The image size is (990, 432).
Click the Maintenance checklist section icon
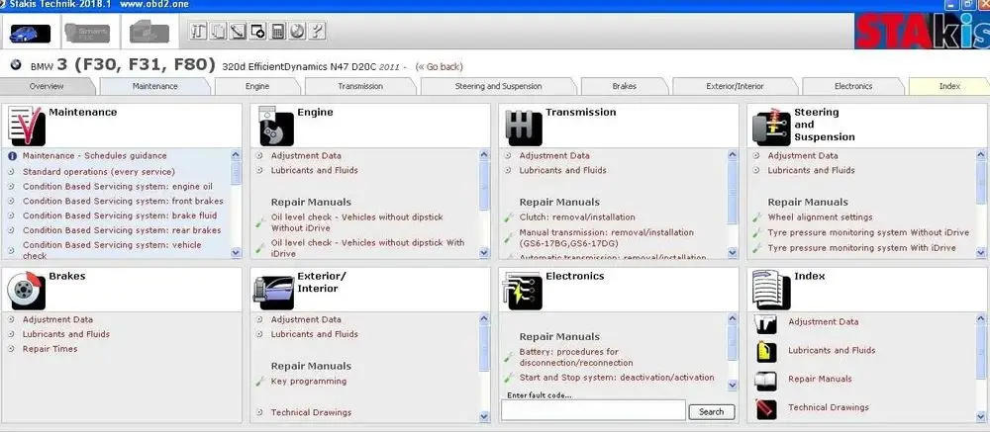27,127
